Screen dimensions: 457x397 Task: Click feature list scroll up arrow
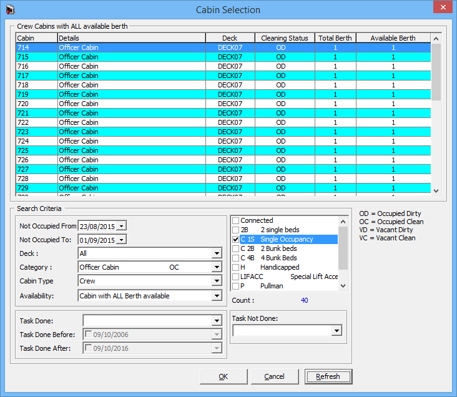(x=343, y=222)
